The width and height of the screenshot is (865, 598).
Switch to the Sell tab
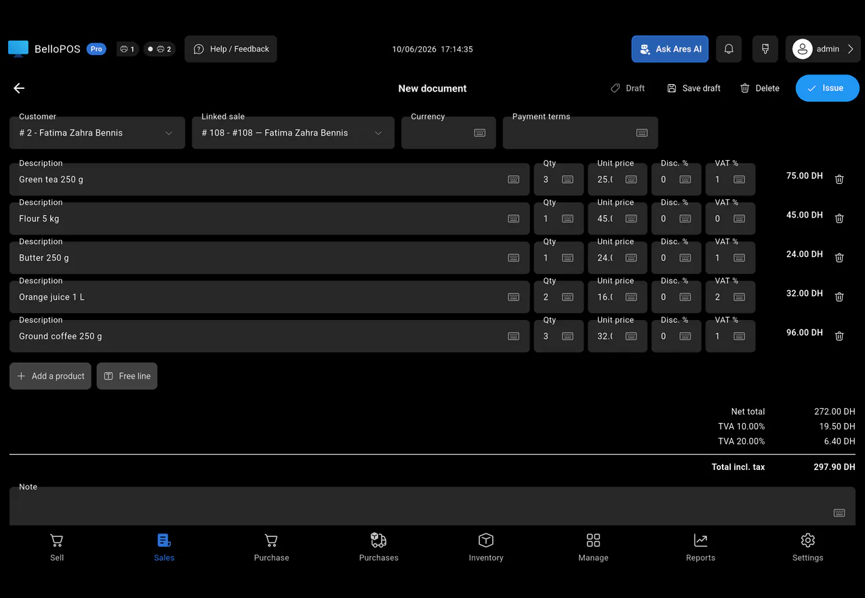click(57, 548)
